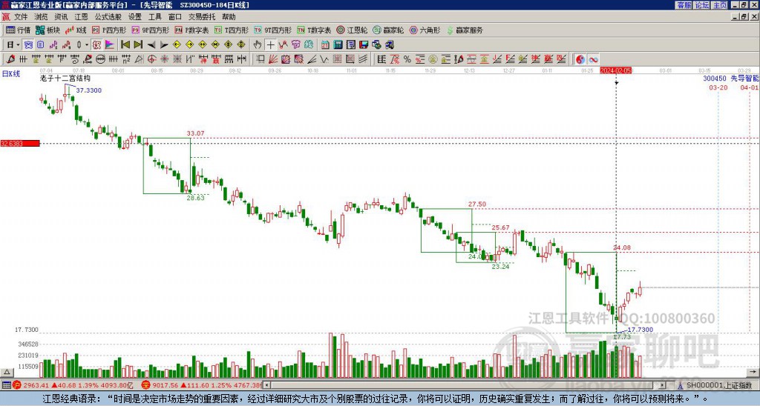This screenshot has width=760, height=406.
Task: Open the 9T四方形 tool
Action: 273,30
